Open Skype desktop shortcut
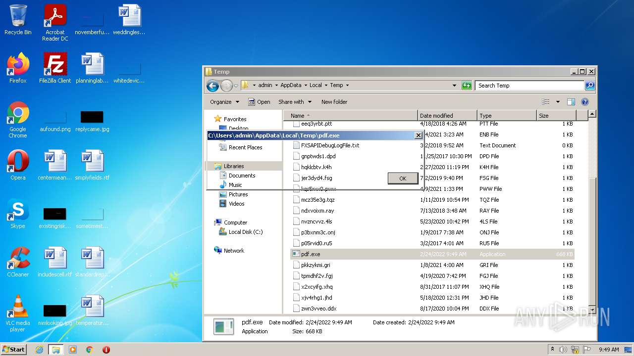 pyautogui.click(x=18, y=213)
